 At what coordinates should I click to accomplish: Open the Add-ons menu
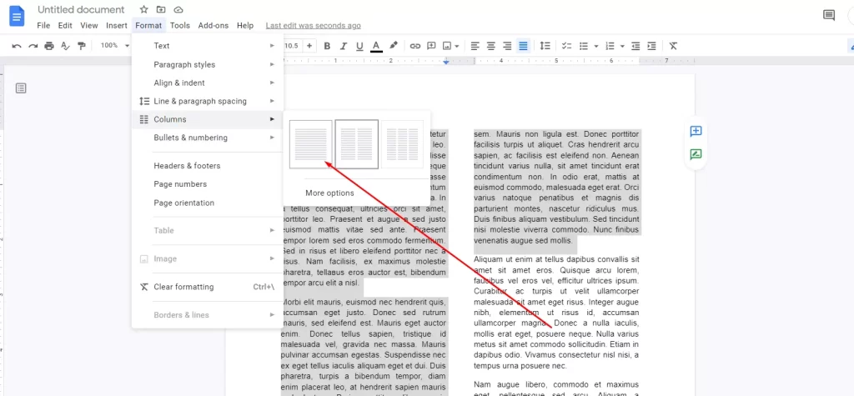pyautogui.click(x=213, y=26)
